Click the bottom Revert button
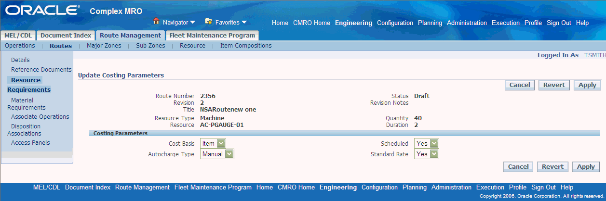Image resolution: width=606 pixels, height=201 pixels. 552,167
